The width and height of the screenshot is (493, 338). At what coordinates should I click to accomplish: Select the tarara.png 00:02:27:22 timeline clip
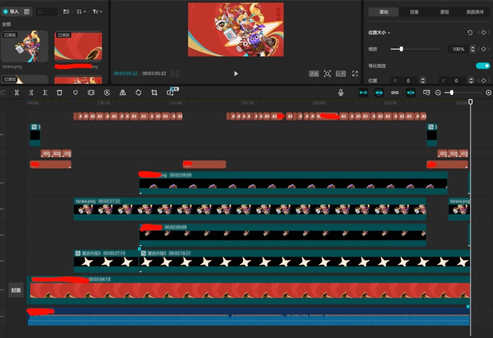(x=250, y=209)
